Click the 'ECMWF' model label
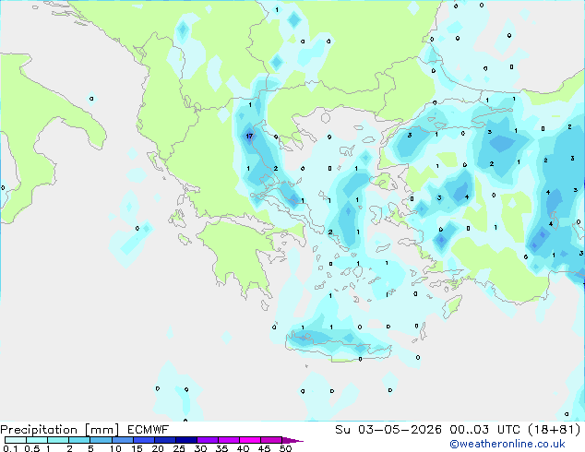Viewport: 585px width, 452px height. pos(149,430)
